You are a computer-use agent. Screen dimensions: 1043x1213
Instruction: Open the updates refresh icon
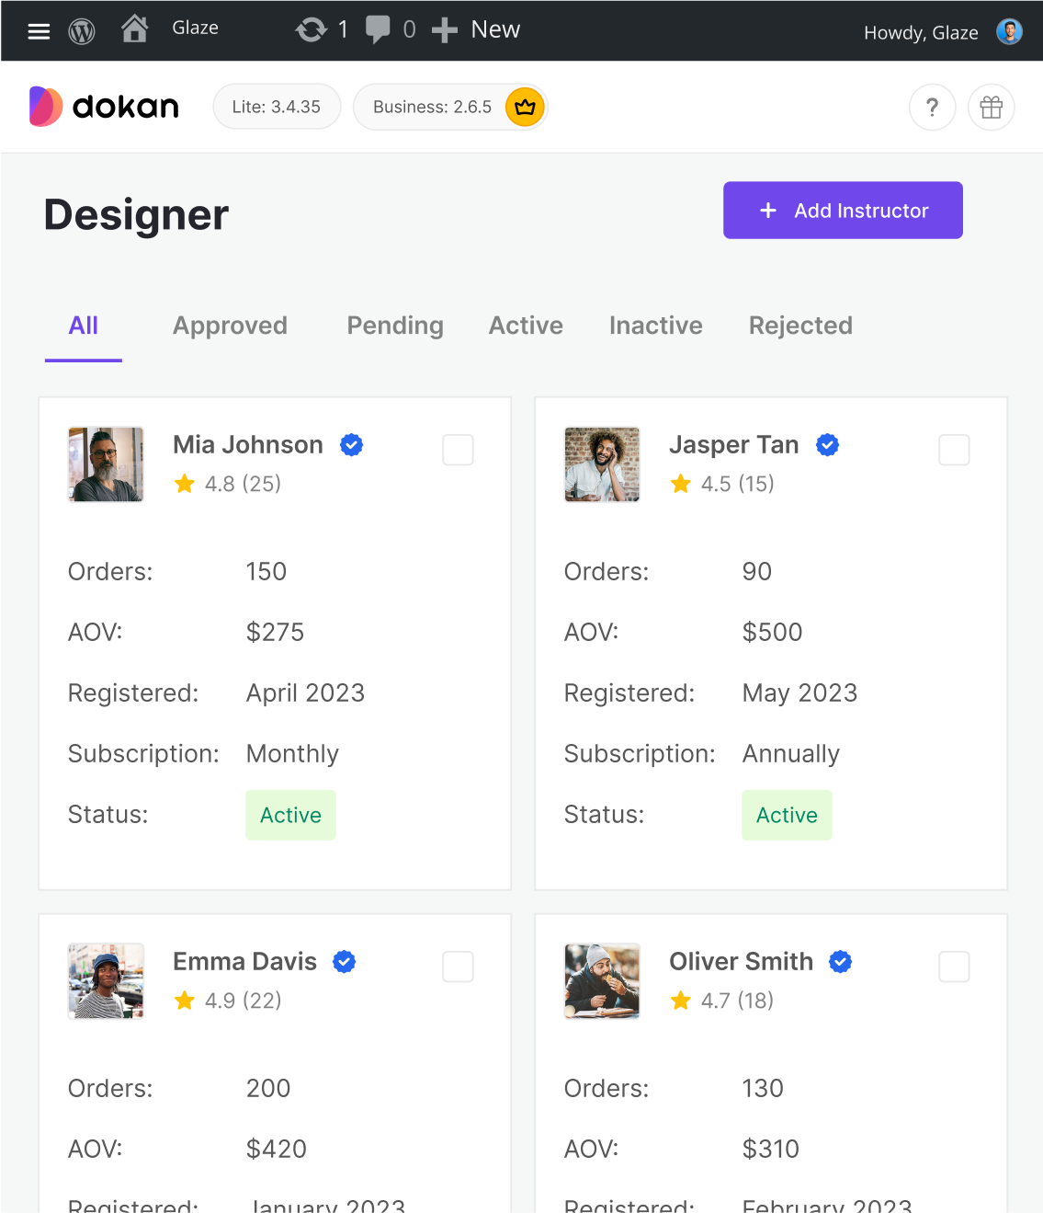click(311, 30)
